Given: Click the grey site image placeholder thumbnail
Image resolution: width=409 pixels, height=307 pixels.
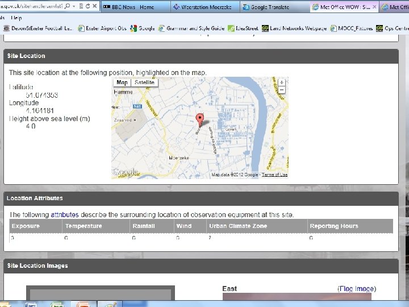Looking at the screenshot, I should pos(101,293).
